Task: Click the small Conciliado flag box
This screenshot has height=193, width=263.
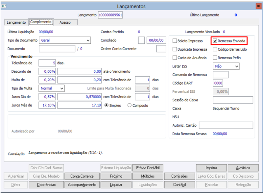Action: tap(141, 40)
